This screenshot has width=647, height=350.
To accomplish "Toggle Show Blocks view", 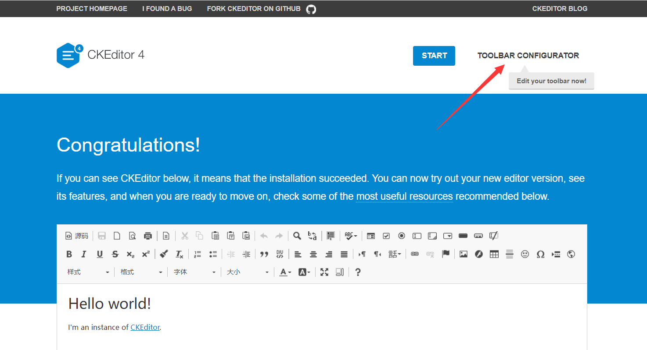I will 340,272.
